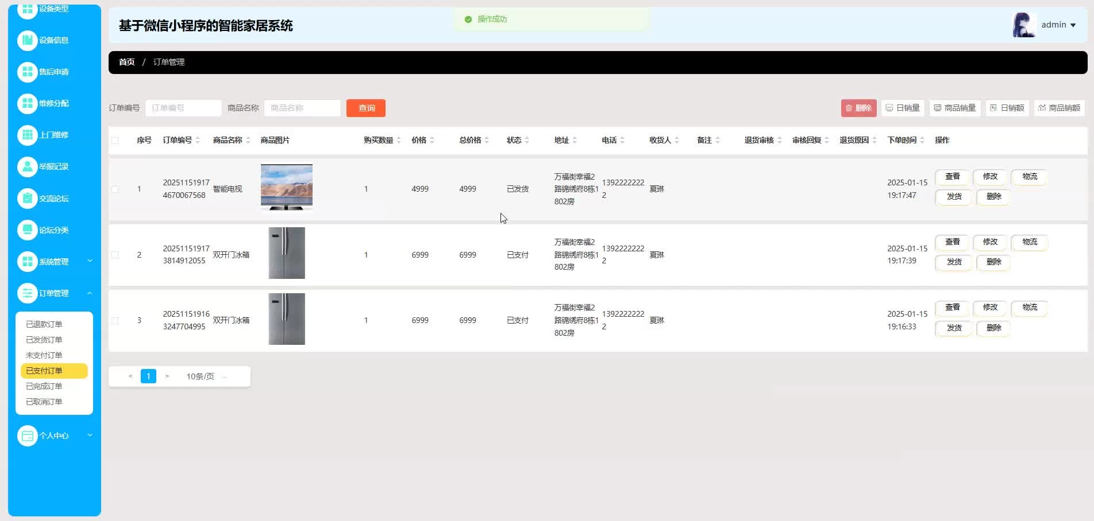Screen dimensions: 1094x521
Task: Click the admin avatar picture
Action: click(x=1024, y=25)
